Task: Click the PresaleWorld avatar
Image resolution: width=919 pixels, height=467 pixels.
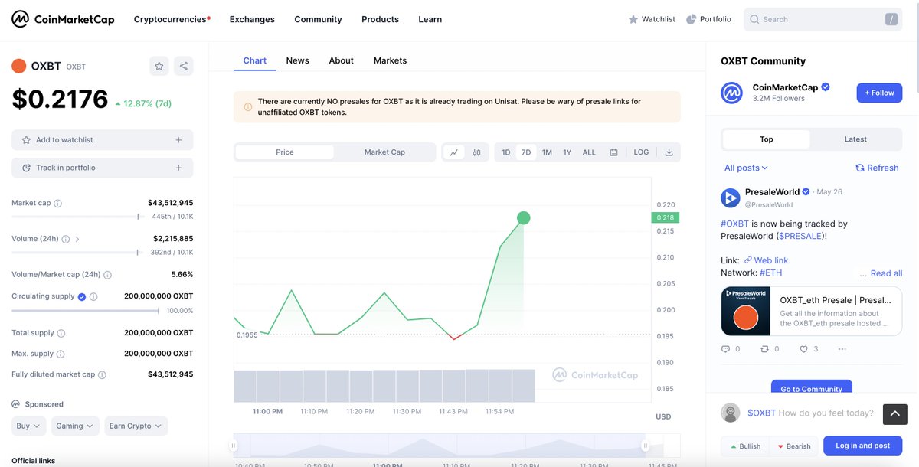Action: point(731,198)
